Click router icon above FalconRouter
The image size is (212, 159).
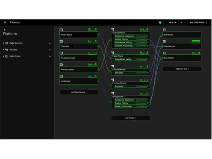113,53
